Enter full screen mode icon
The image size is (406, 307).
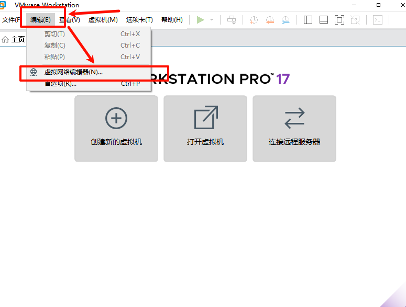click(x=339, y=20)
